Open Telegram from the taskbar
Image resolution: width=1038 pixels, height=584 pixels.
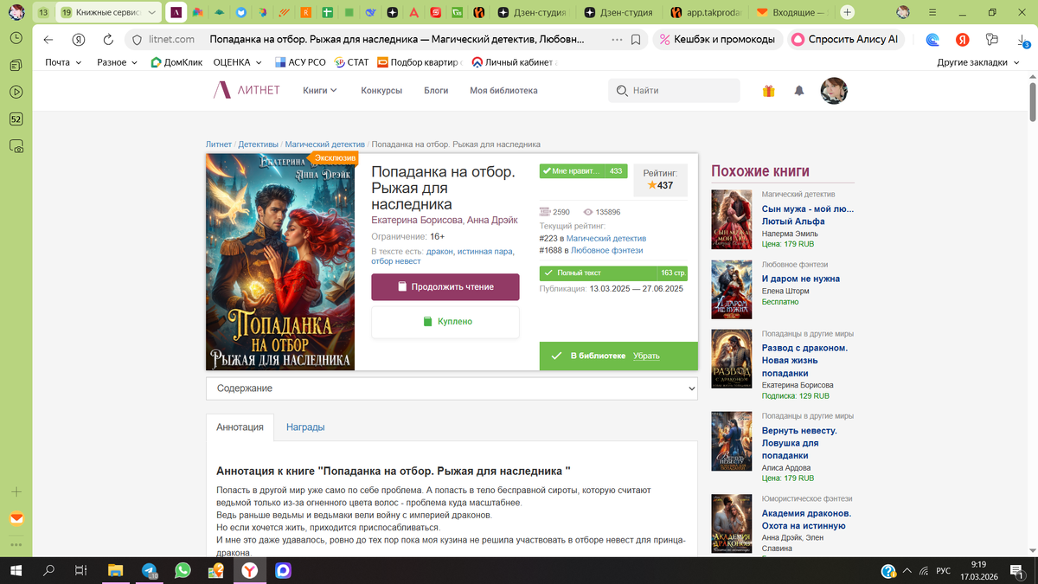(150, 571)
